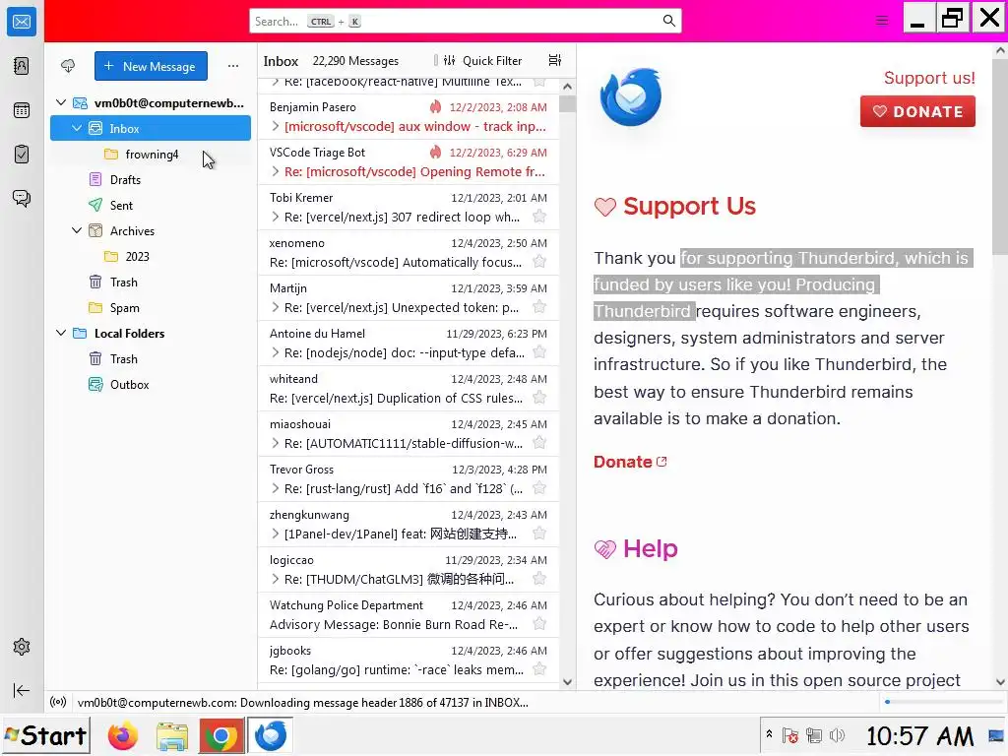Click the network tray icon

814,735
